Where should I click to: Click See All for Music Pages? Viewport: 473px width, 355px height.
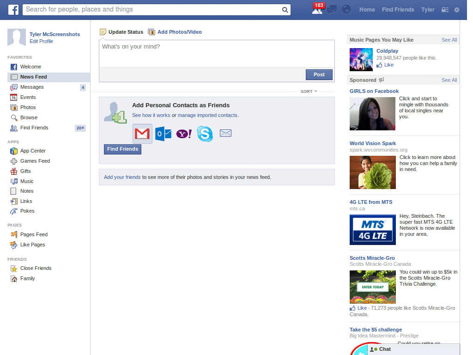[x=449, y=40]
